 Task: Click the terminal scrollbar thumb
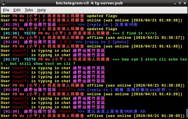coord(187,113)
